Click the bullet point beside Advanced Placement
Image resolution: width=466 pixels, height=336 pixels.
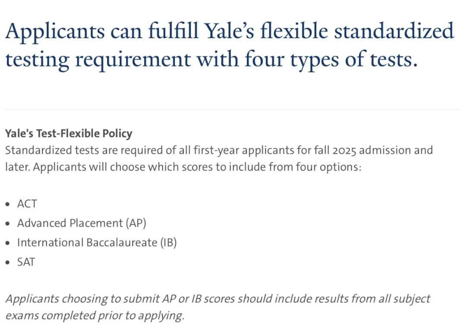click(7, 224)
